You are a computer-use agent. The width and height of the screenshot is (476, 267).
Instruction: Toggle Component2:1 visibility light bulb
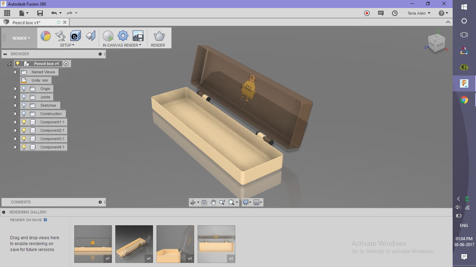(24, 130)
